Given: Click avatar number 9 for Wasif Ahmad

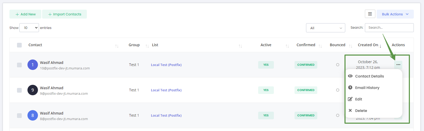Looking at the screenshot, I should click(x=33, y=90).
